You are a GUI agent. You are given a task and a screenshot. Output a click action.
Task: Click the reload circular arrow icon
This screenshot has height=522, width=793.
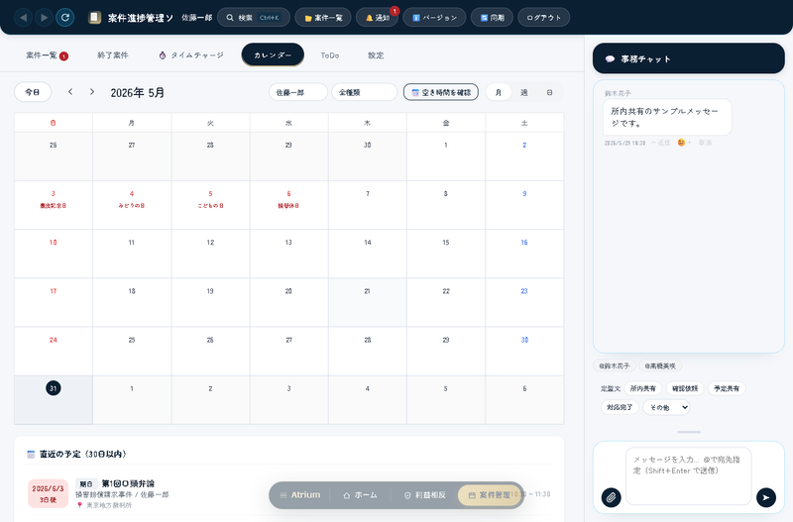click(x=65, y=18)
